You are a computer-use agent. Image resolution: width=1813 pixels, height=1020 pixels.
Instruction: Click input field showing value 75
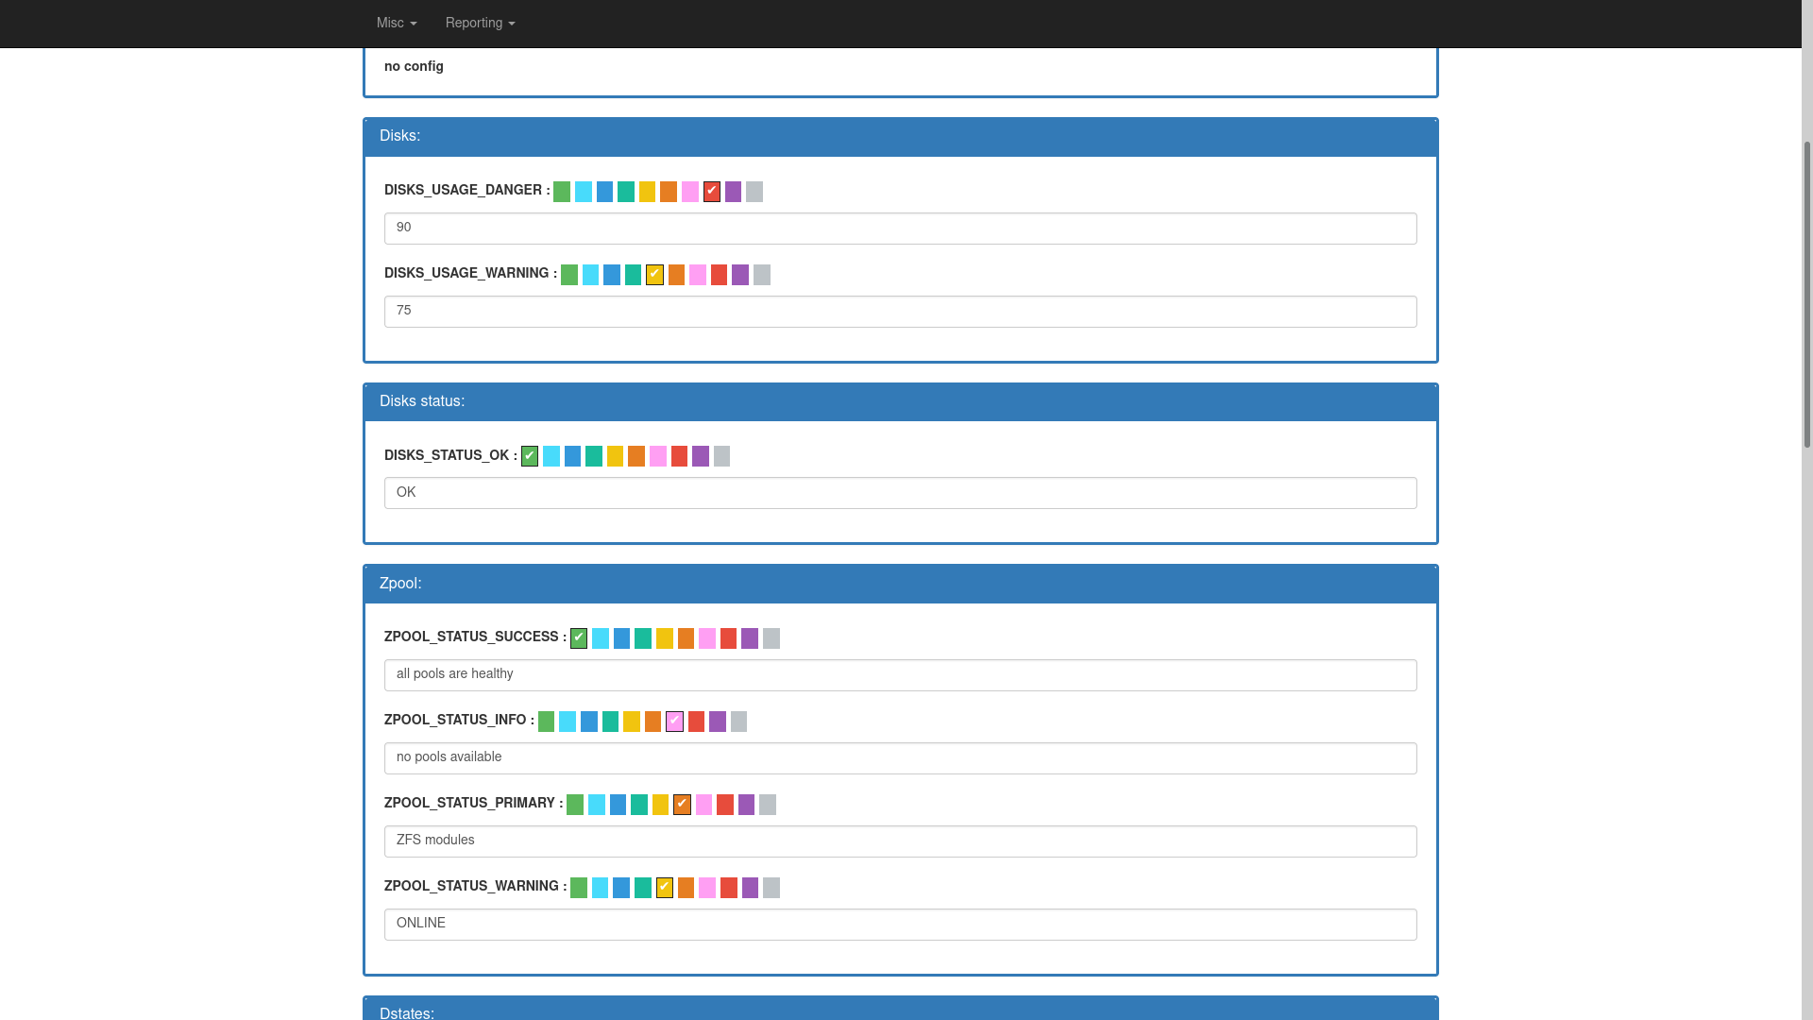pyautogui.click(x=900, y=310)
